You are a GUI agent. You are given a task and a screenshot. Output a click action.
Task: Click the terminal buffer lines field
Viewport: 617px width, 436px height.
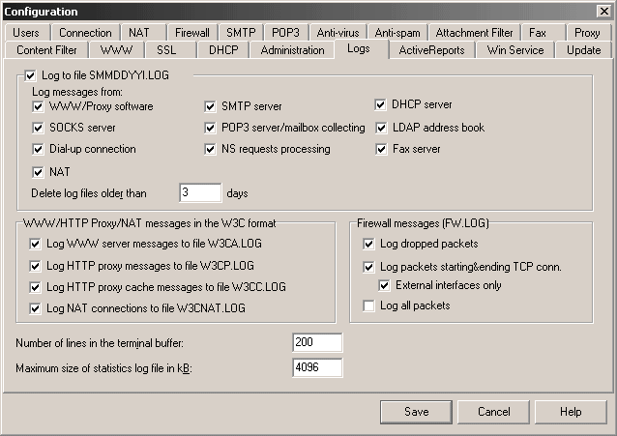[317, 343]
